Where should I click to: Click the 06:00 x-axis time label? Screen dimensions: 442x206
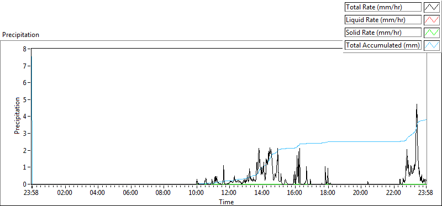(130, 193)
